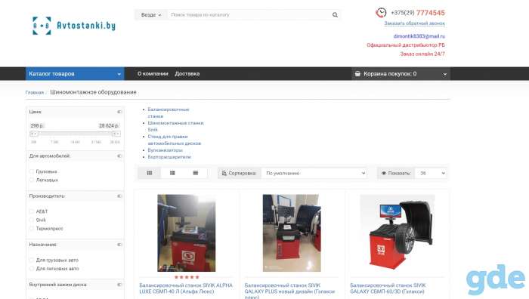529x299 pixels.
Task: Collapse the Производитель filter panel icon
Action: pyautogui.click(x=119, y=196)
